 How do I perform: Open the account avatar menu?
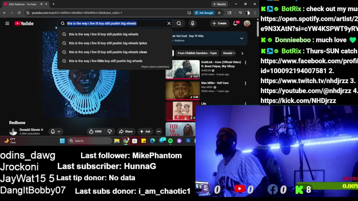click(x=247, y=23)
